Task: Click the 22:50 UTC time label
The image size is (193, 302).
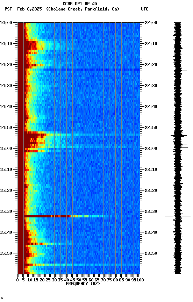Action: tap(151, 128)
